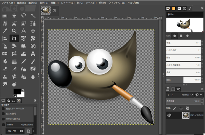Image resolution: width=205 pixels, height=135 pixels.
Task: Select the Fuzzy Select magic wand tool
Action: tap(33, 16)
